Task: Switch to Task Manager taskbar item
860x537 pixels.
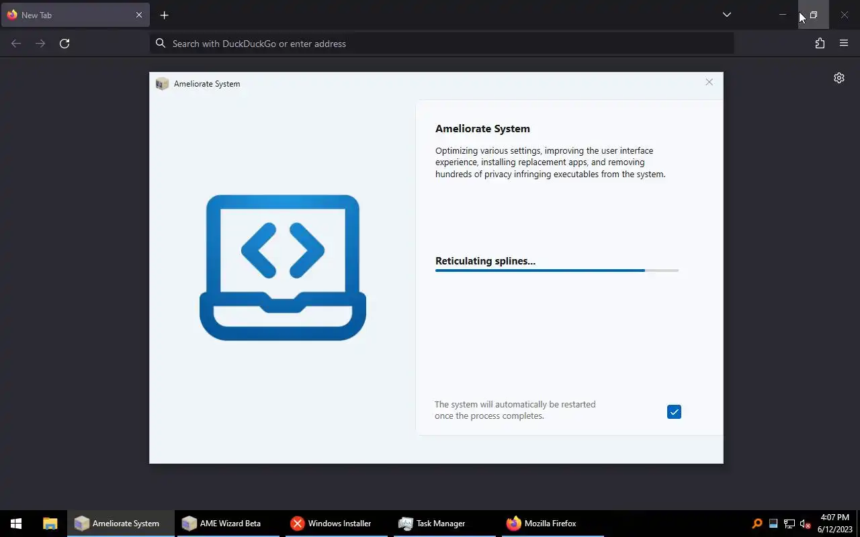Action: tap(444, 524)
